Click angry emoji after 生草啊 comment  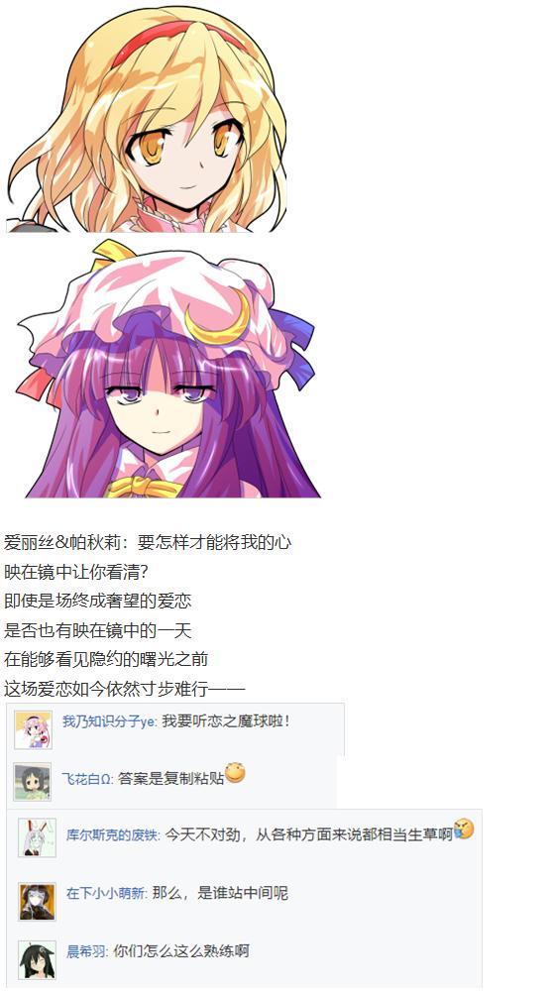pos(464,828)
